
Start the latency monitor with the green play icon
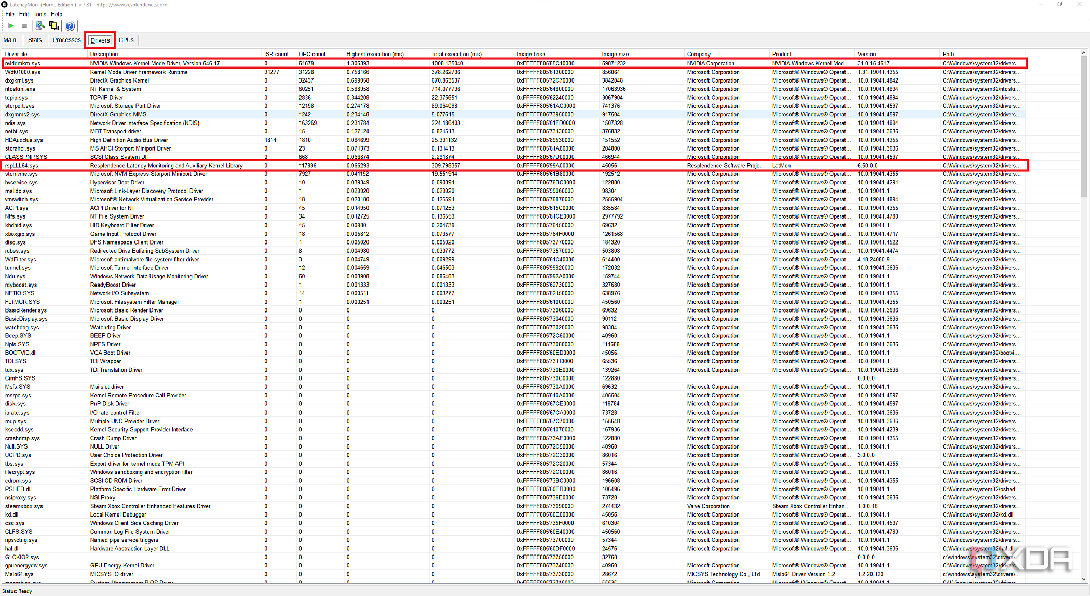pyautogui.click(x=10, y=25)
